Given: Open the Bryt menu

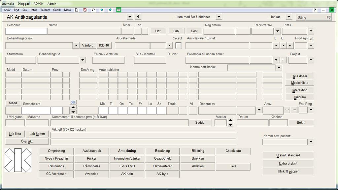Looking at the screenshot, I should tap(17, 10).
